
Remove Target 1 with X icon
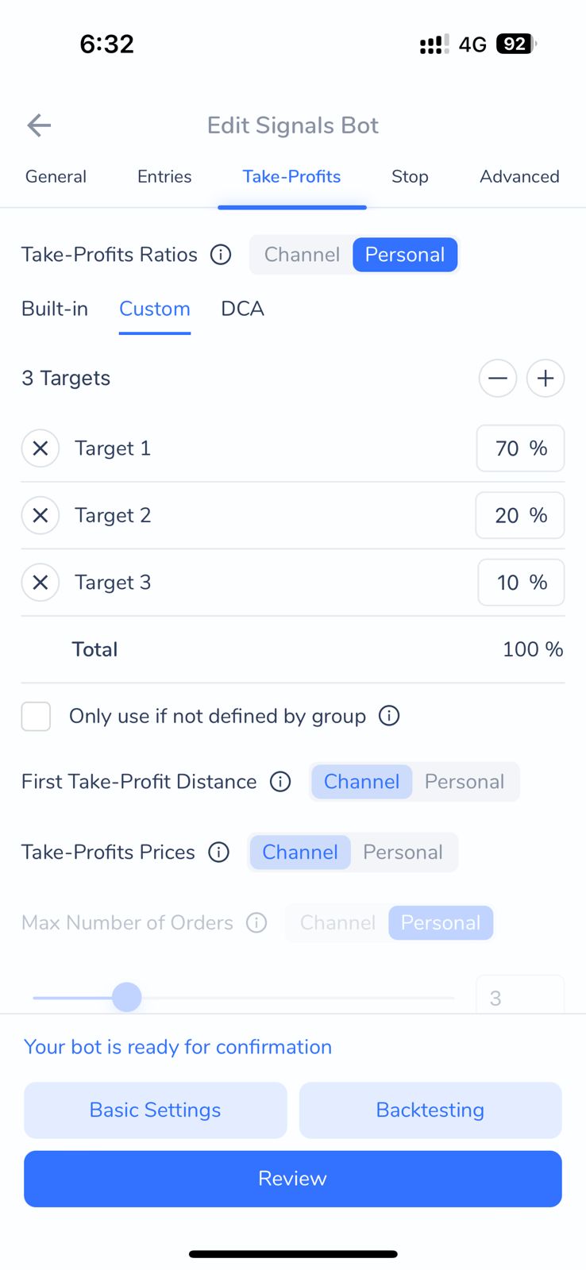[40, 448]
